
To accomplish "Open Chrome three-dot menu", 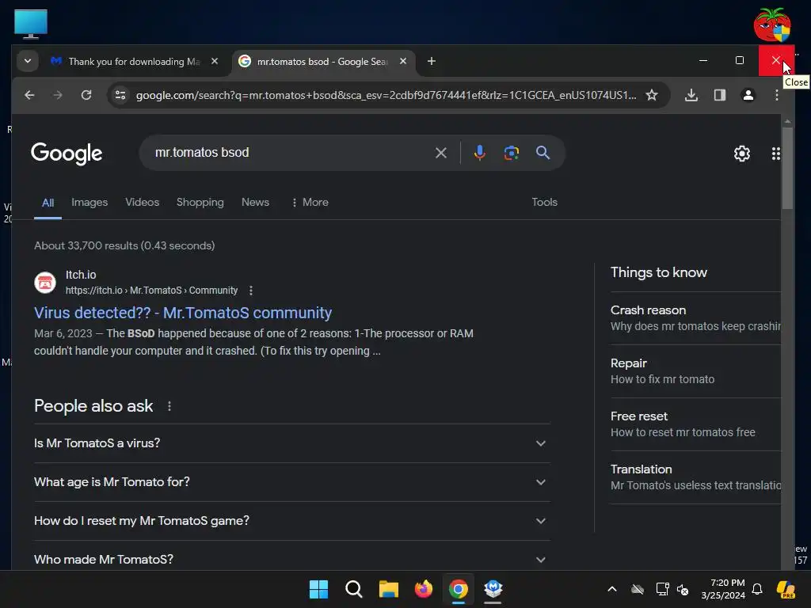I will click(x=776, y=95).
